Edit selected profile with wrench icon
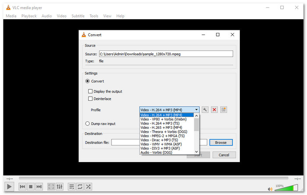Image resolution: width=307 pixels, height=195 pixels. tap(205, 110)
